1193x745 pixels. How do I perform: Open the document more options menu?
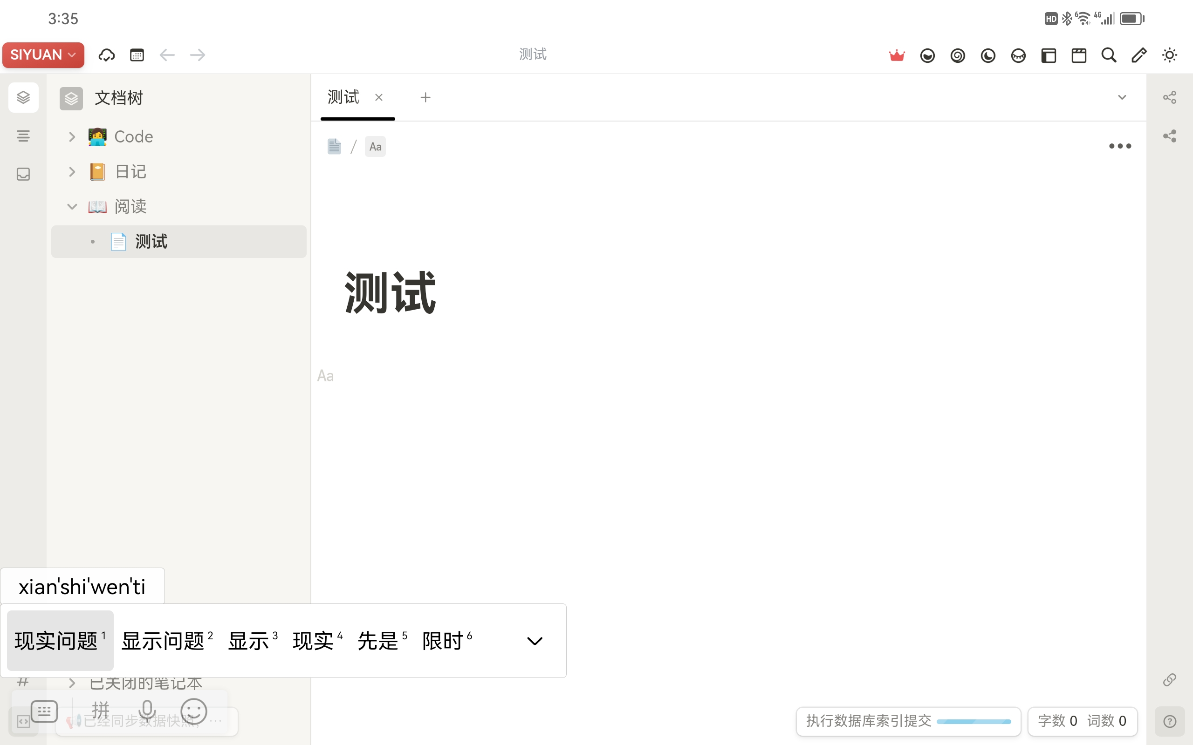tap(1120, 146)
